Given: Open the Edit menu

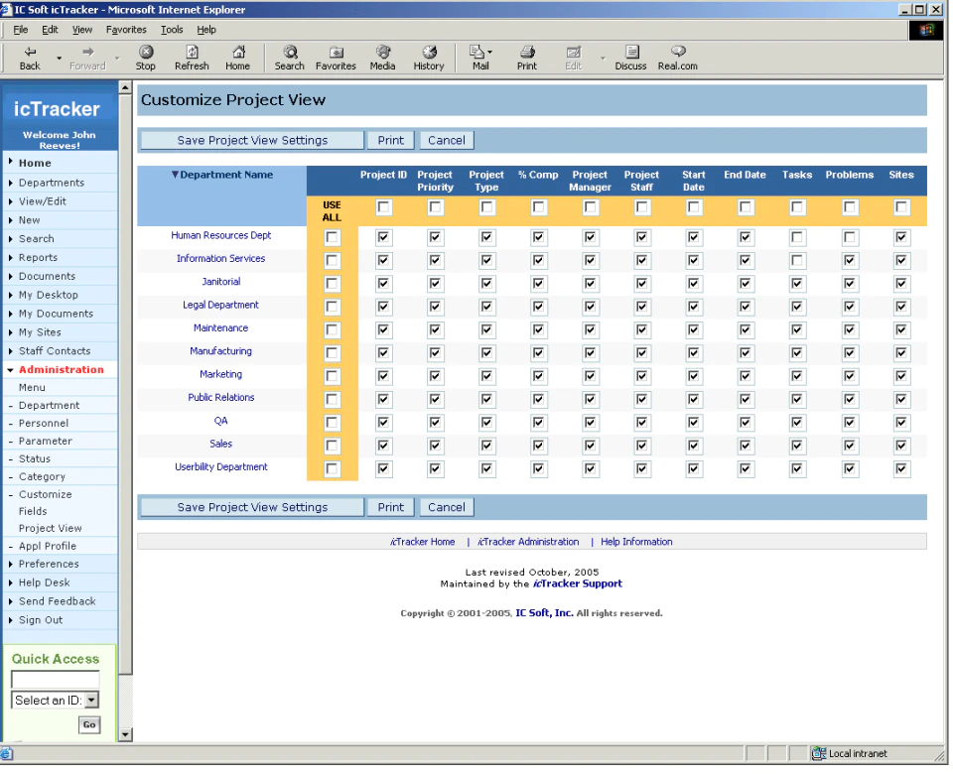Looking at the screenshot, I should click(50, 30).
